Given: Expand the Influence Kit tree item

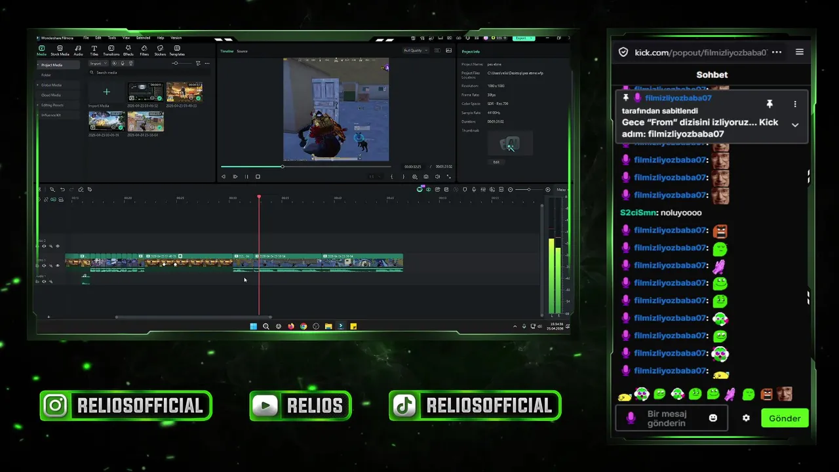Looking at the screenshot, I should [38, 115].
